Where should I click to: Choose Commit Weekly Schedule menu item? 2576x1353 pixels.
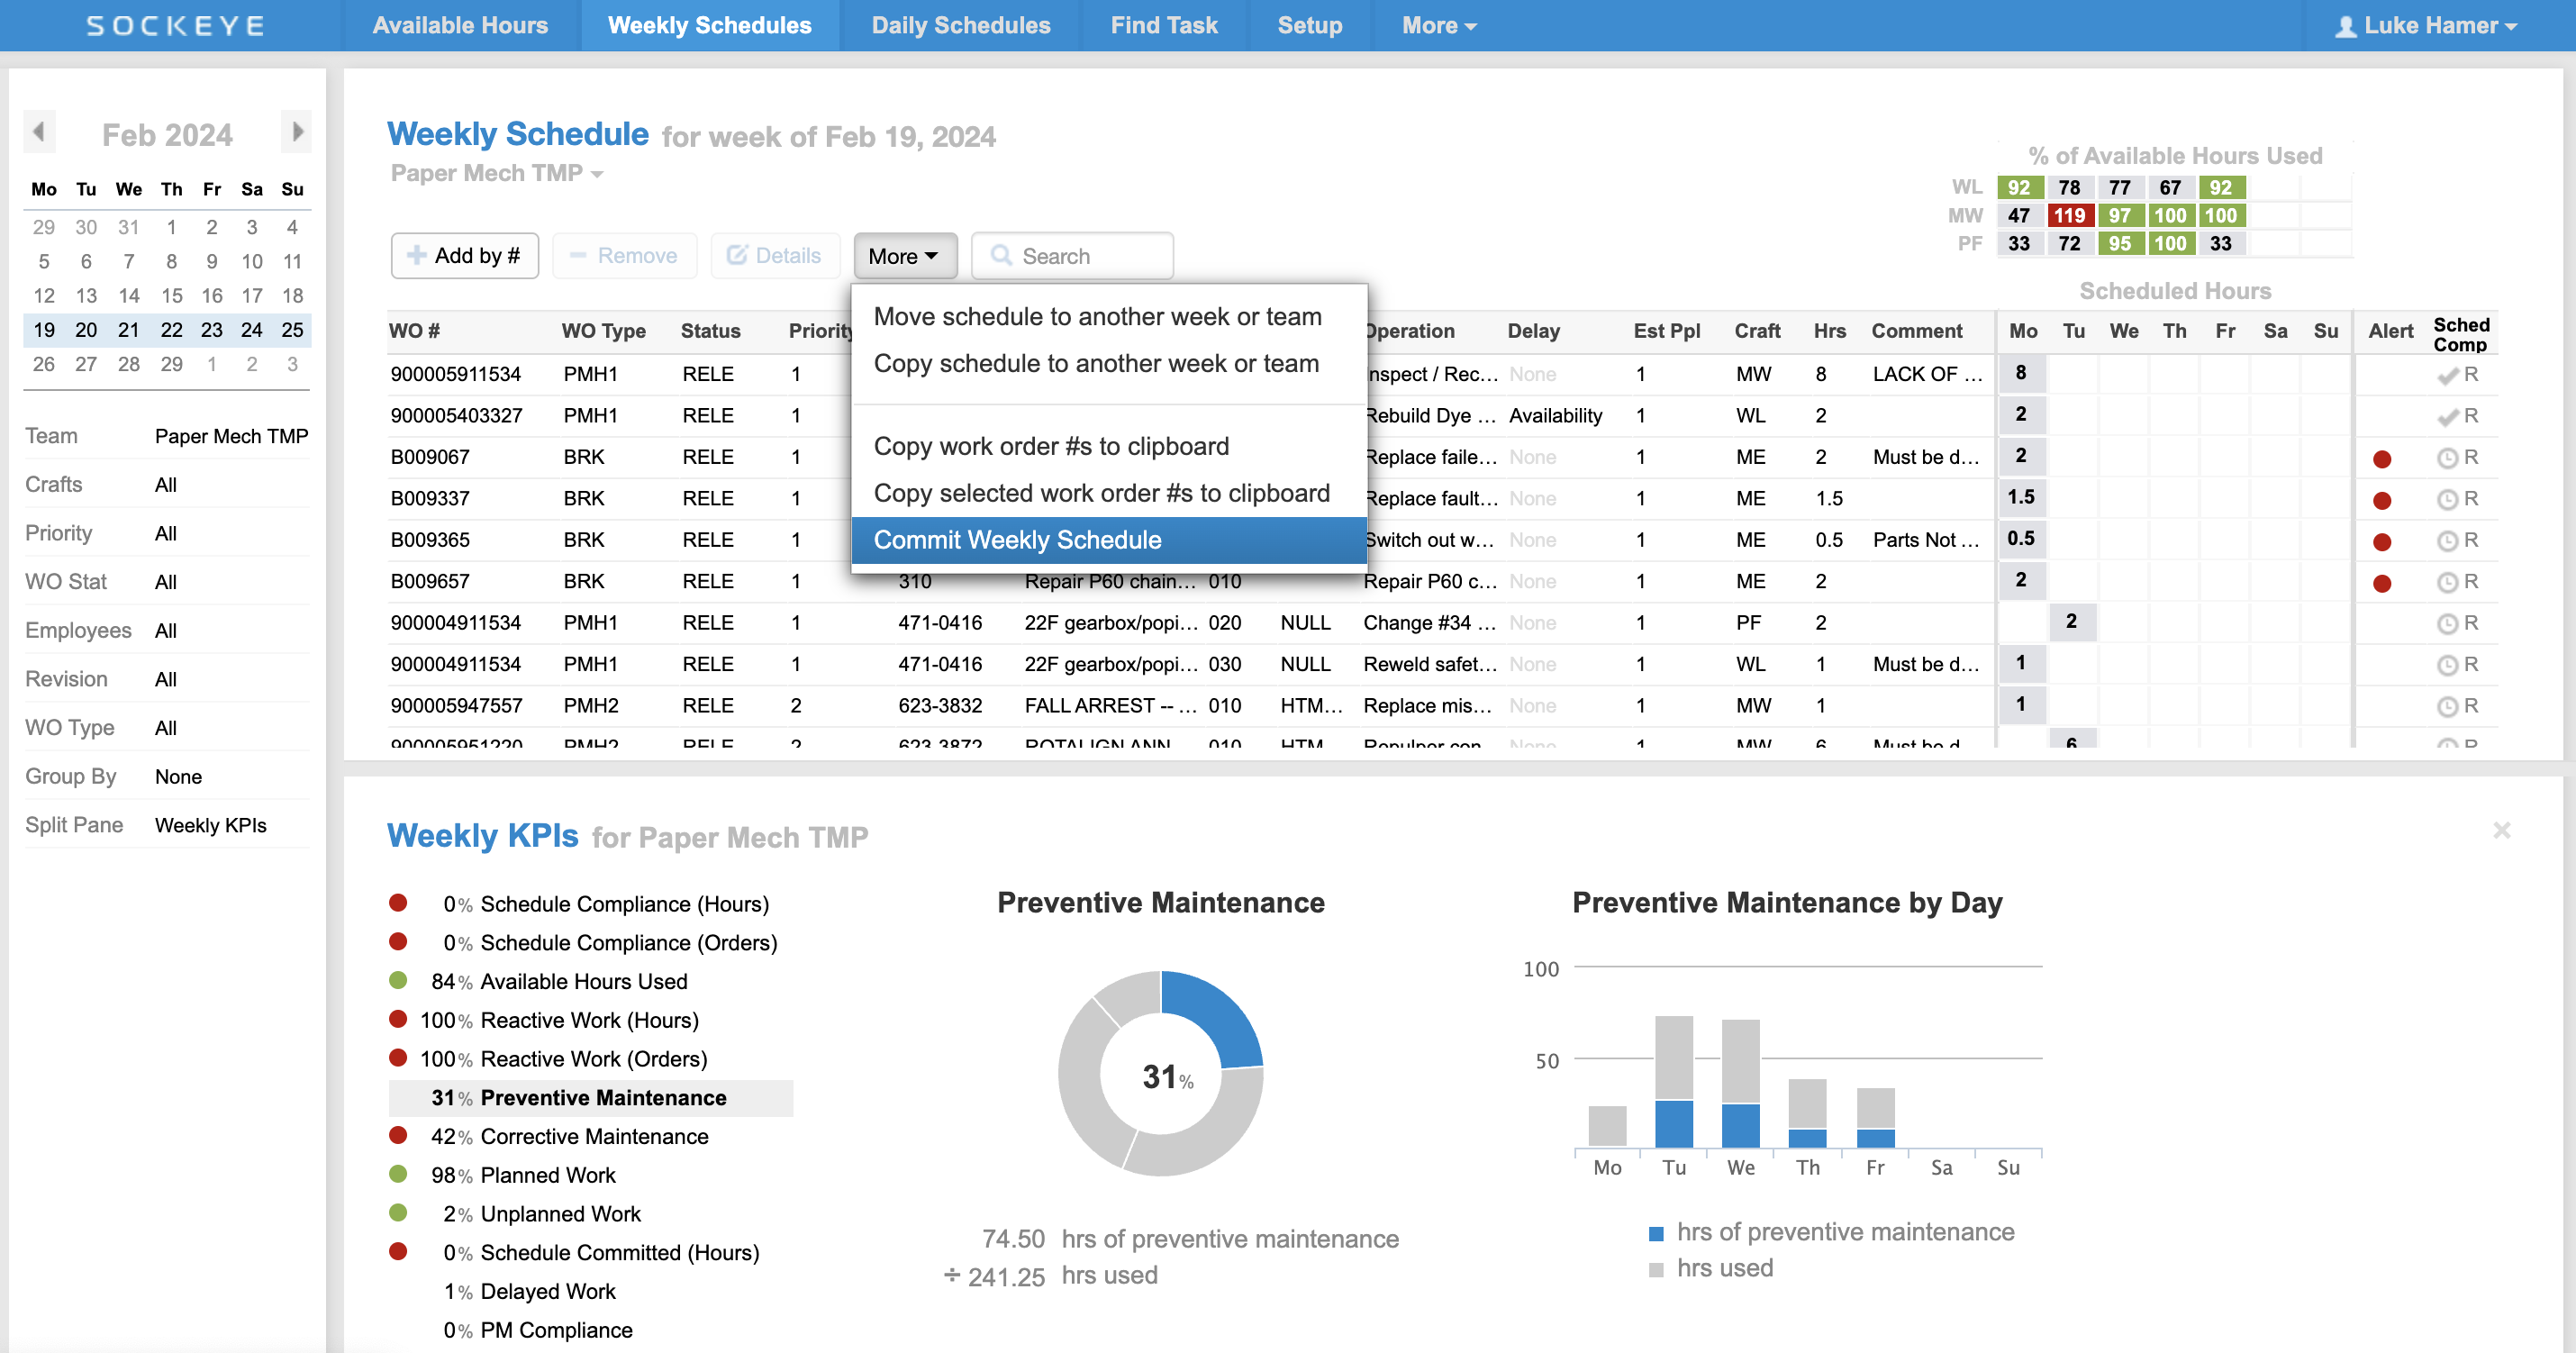1017,540
